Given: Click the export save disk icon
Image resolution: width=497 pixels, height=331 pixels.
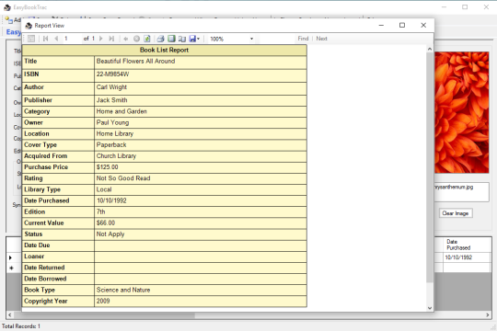Looking at the screenshot, I should pos(192,39).
